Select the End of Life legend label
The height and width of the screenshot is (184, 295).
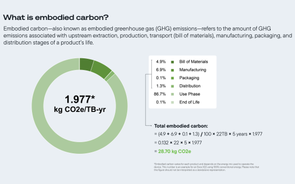pyautogui.click(x=189, y=102)
